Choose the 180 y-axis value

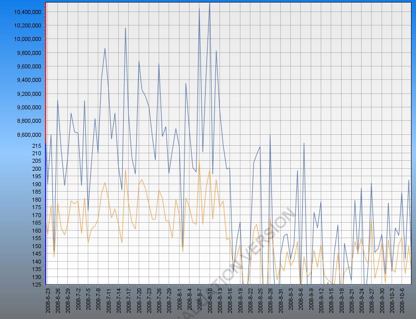click(x=37, y=200)
